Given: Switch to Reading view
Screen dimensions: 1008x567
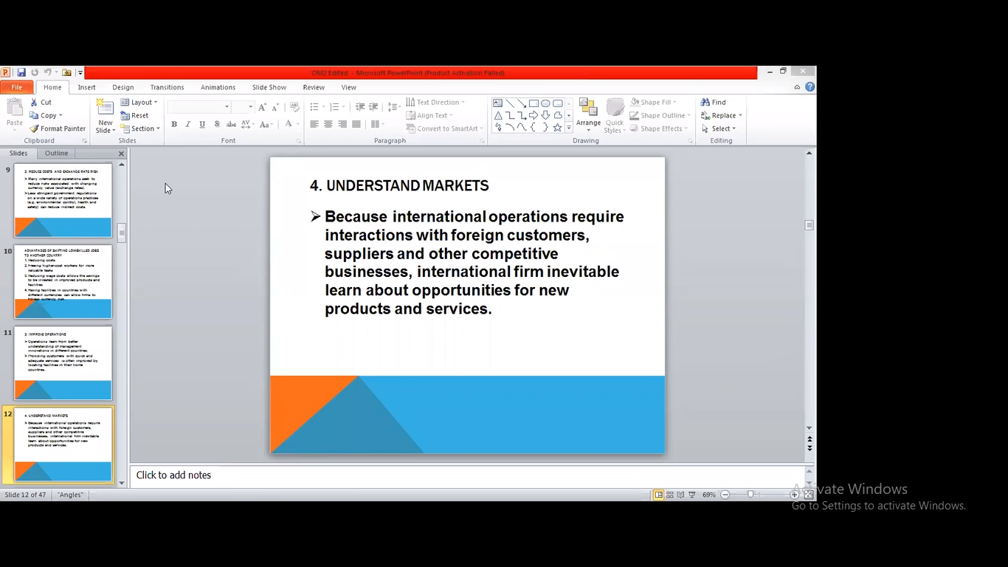Looking at the screenshot, I should 680,495.
